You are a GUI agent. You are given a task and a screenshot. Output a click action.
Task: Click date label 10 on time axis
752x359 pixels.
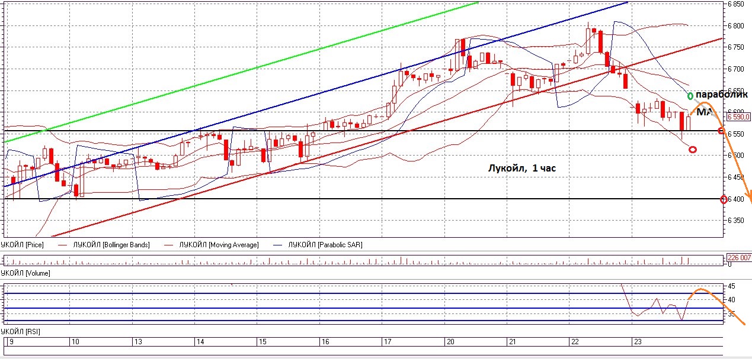coord(75,342)
